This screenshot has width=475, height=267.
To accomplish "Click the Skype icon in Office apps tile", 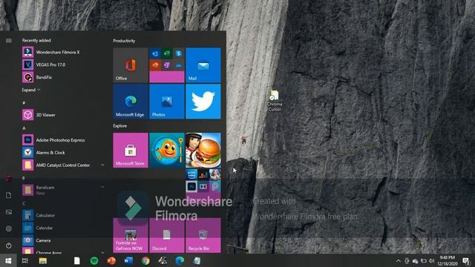I will click(179, 53).
